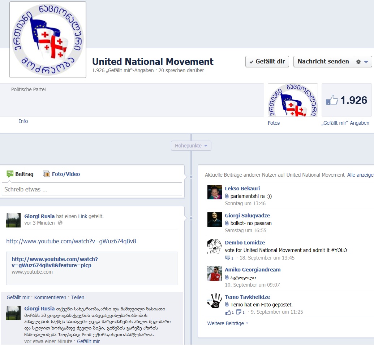The width and height of the screenshot is (374, 345).
Task: Expand 'Weitere Beiträge' to load more posts
Action: (x=228, y=324)
